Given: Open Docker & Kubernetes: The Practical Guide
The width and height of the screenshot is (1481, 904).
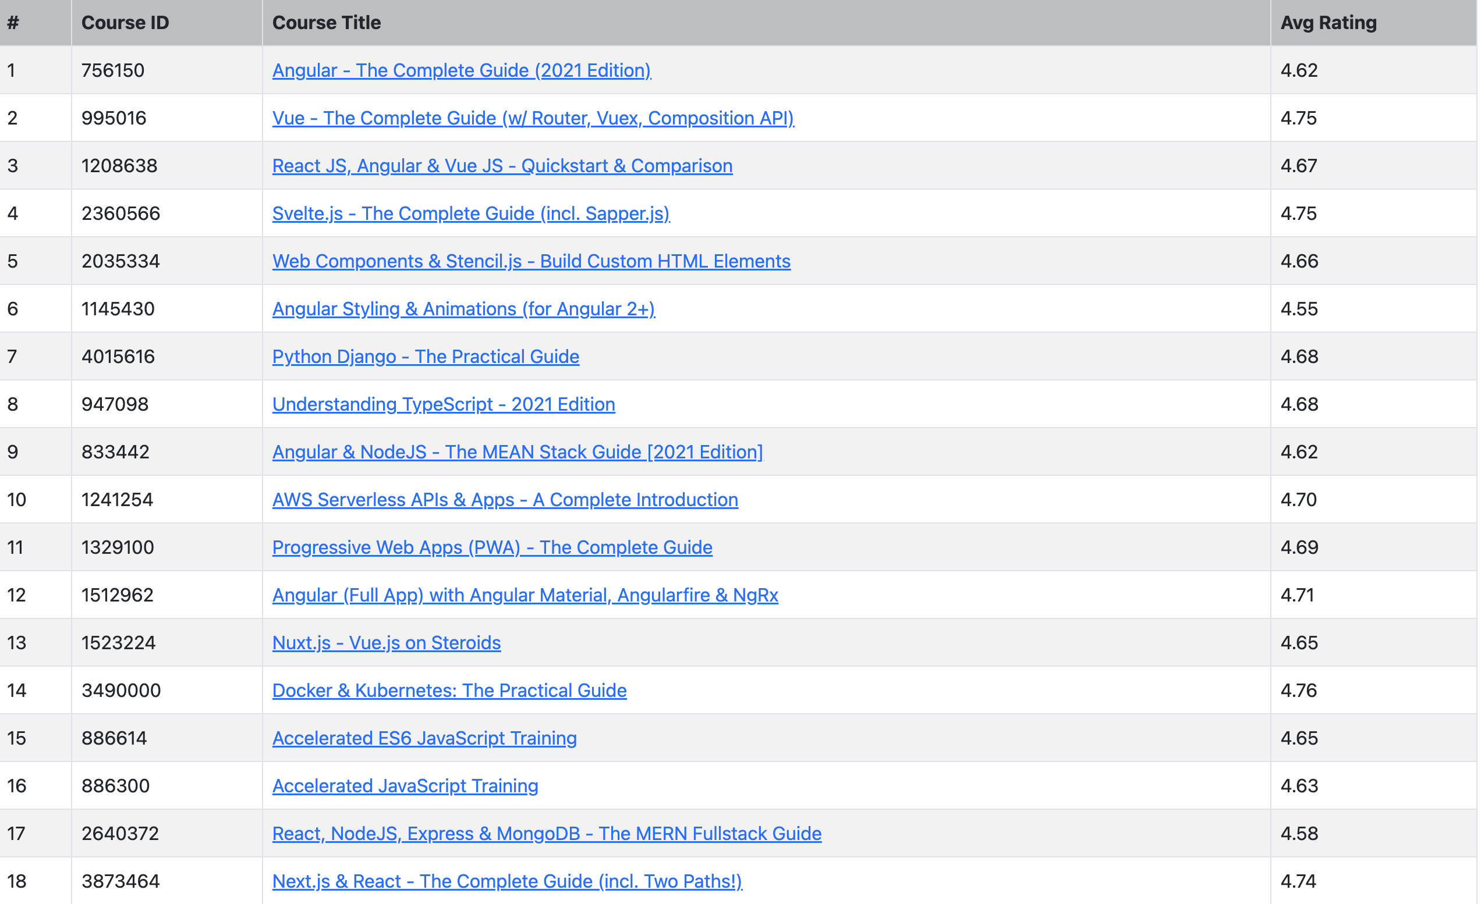Looking at the screenshot, I should 449,691.
